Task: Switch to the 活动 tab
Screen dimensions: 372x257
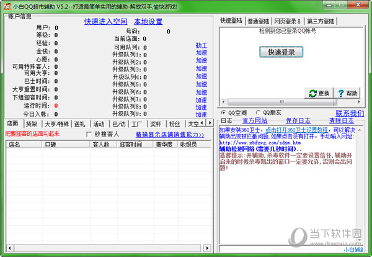Action: click(x=99, y=124)
